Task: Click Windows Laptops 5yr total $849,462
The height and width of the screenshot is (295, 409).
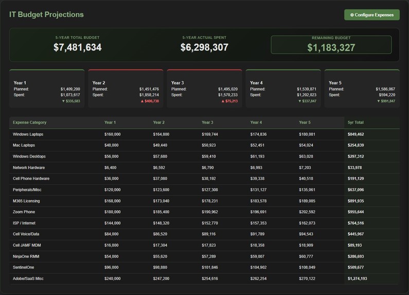Action: click(x=355, y=134)
